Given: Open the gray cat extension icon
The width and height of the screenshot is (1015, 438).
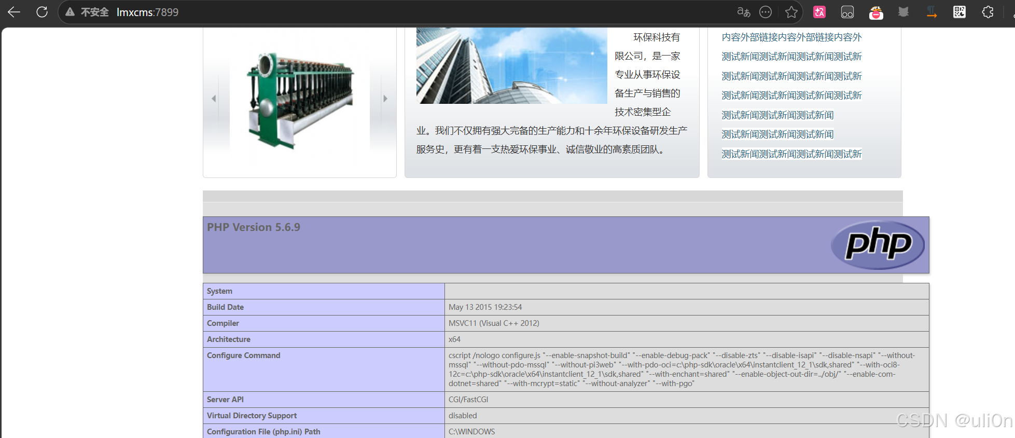Looking at the screenshot, I should [x=903, y=12].
